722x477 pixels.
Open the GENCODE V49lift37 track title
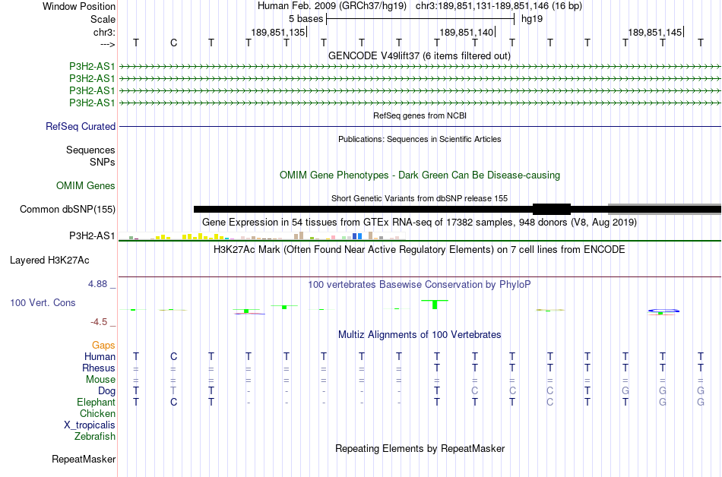pyautogui.click(x=420, y=55)
